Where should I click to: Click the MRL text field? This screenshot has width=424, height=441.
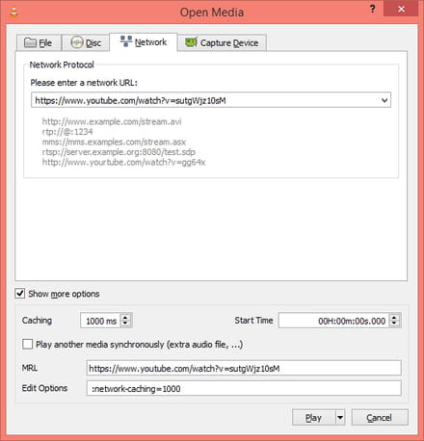coord(244,368)
